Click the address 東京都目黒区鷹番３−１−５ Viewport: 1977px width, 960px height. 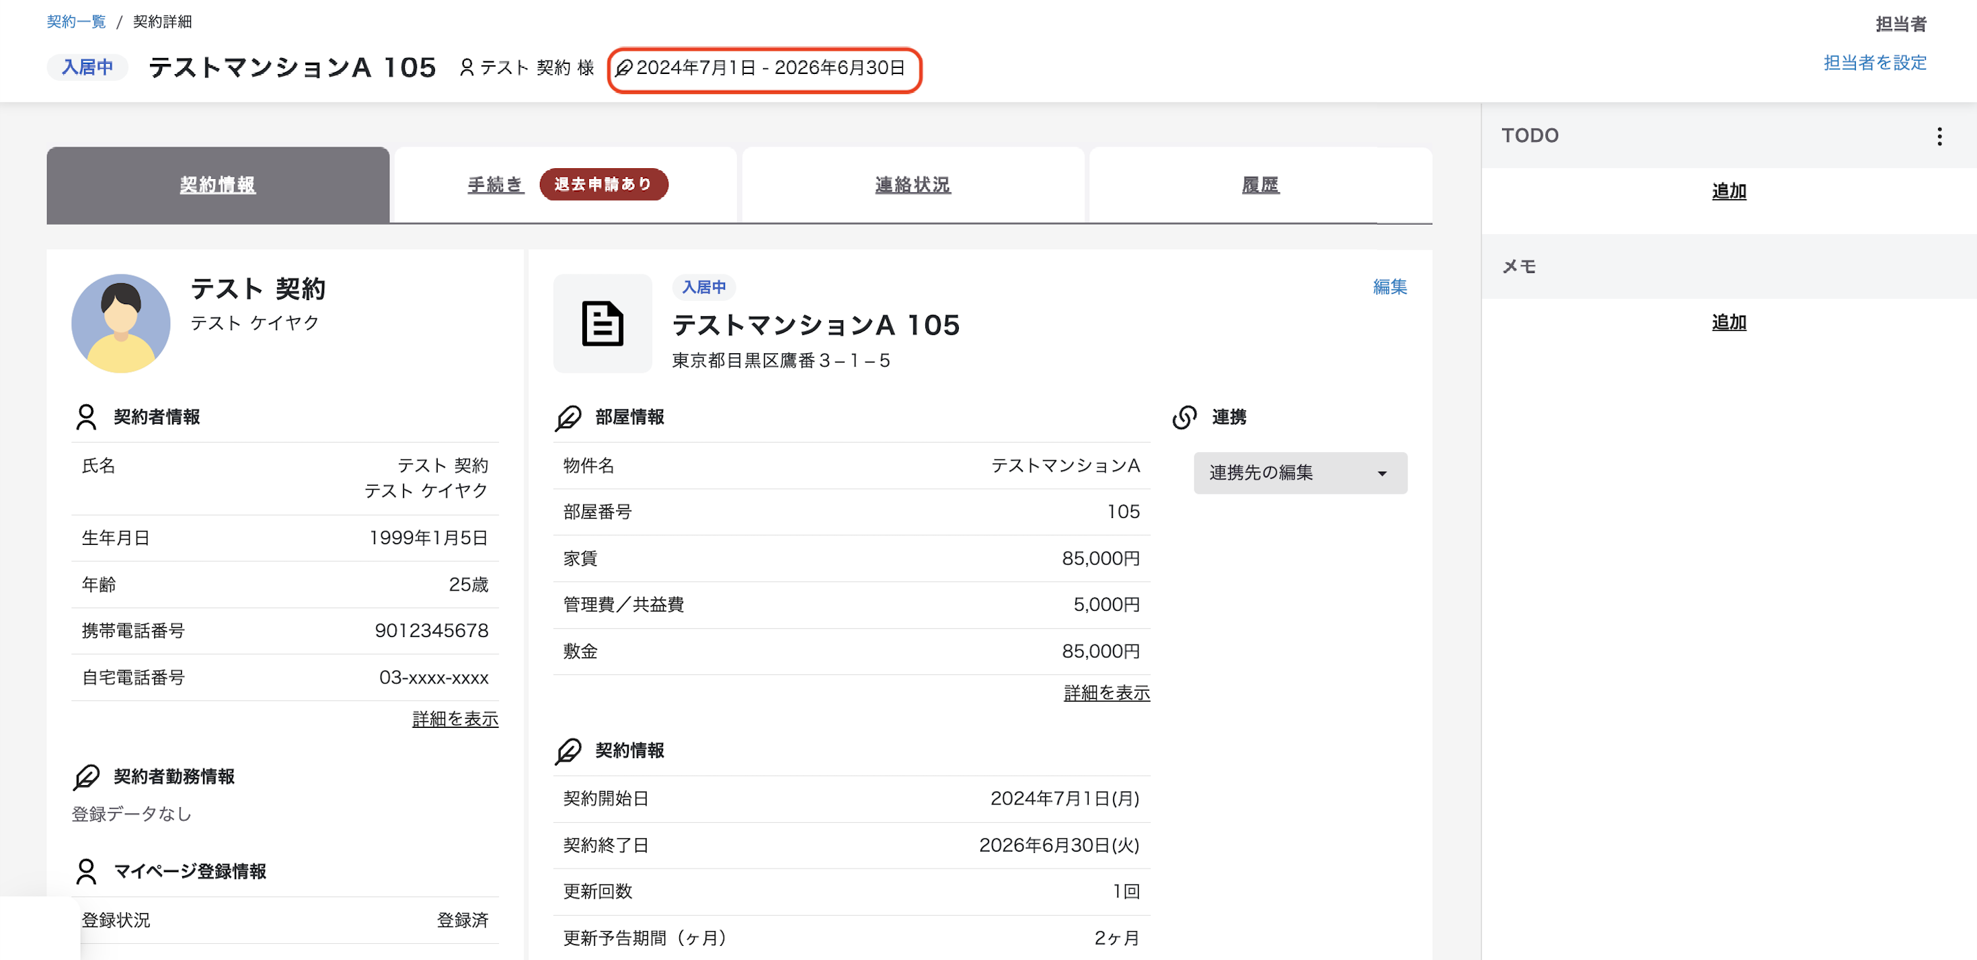781,361
